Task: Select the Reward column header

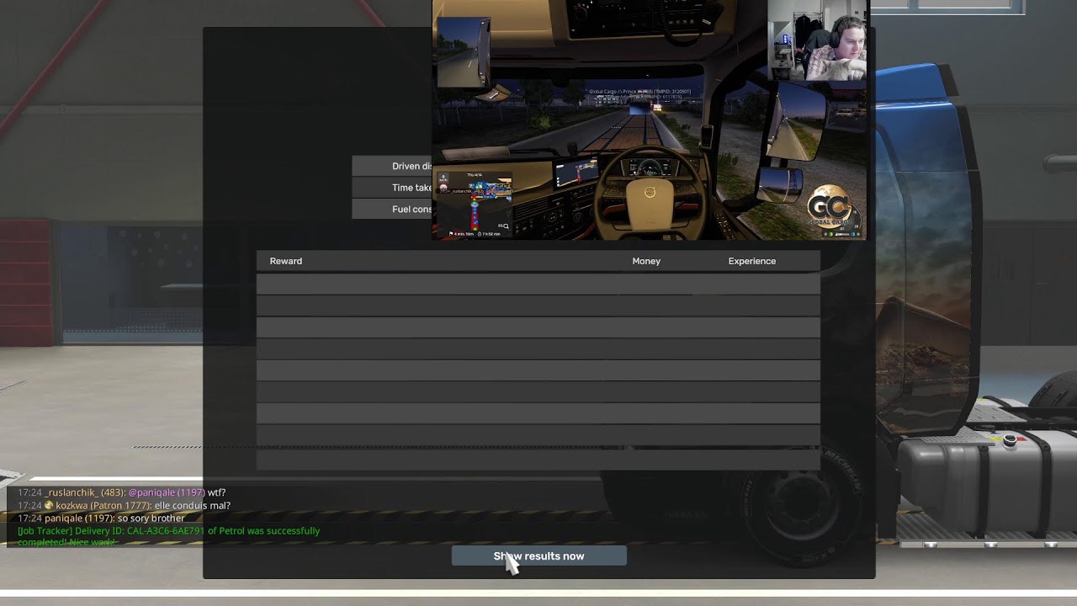Action: (x=285, y=261)
